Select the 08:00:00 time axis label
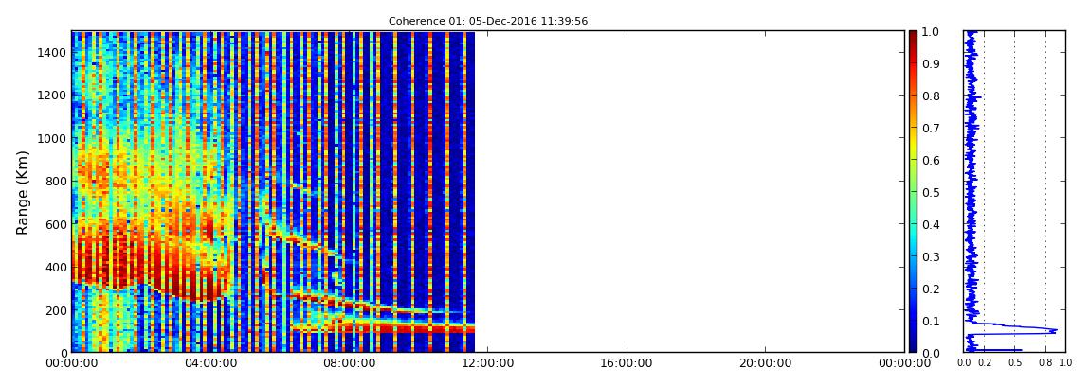The image size is (1090, 385). (349, 363)
